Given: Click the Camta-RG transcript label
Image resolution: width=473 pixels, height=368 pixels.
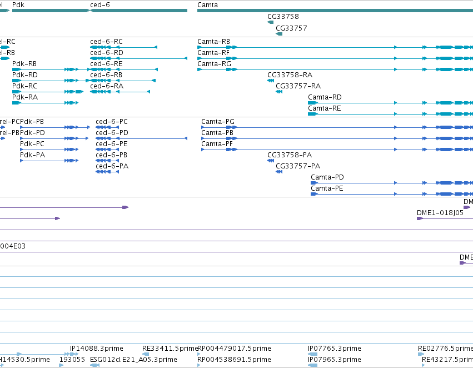Looking at the screenshot, I should (x=214, y=64).
